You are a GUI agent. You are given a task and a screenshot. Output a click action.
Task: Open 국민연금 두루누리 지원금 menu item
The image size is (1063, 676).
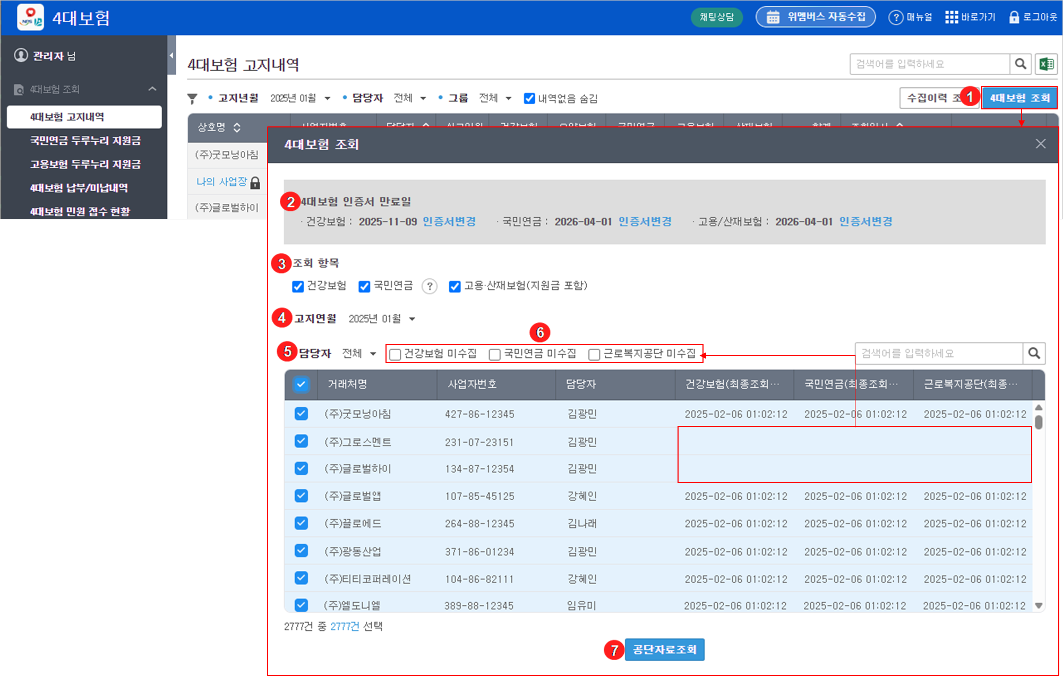(x=85, y=141)
